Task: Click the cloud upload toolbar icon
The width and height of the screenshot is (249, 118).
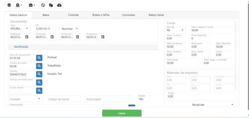Action: pyautogui.click(x=59, y=5)
